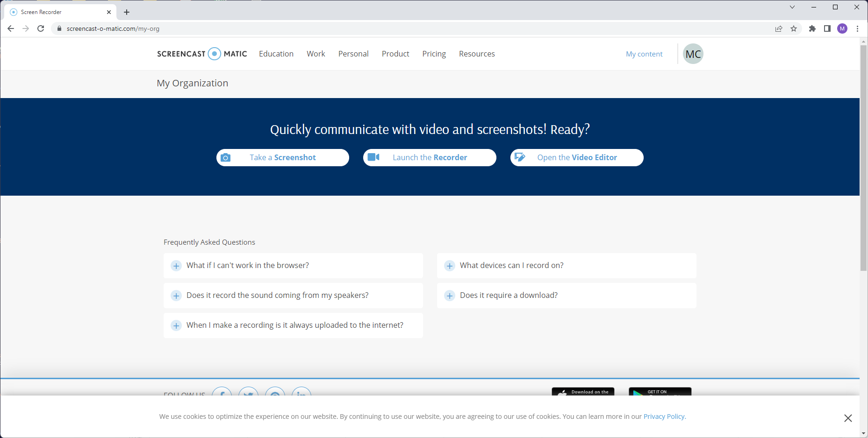
Task: Expand 'What if I can't work in the browser?'
Action: 293,266
